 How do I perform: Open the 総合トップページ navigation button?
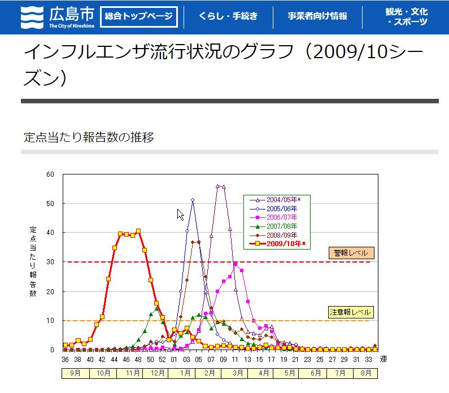[x=139, y=16]
